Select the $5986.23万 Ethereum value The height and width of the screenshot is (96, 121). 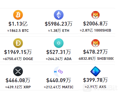(59, 24)
